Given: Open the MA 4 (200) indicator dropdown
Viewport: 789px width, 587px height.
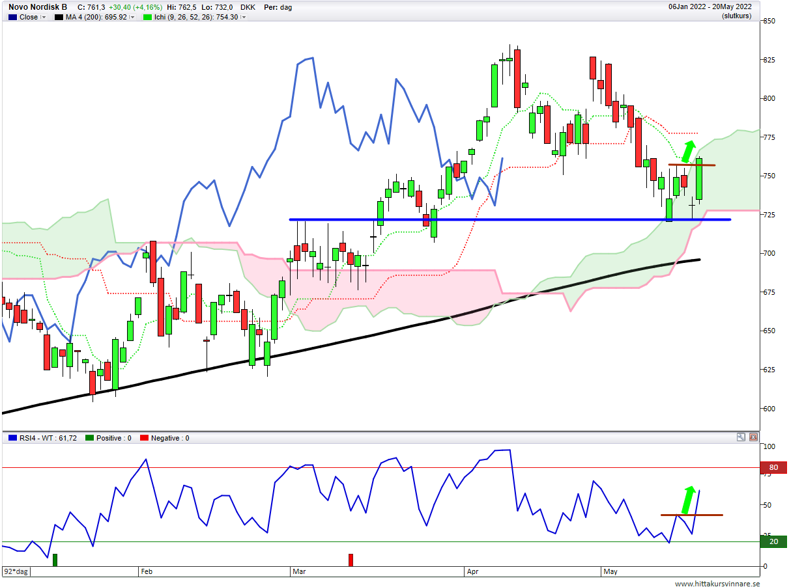Looking at the screenshot, I should pyautogui.click(x=132, y=18).
